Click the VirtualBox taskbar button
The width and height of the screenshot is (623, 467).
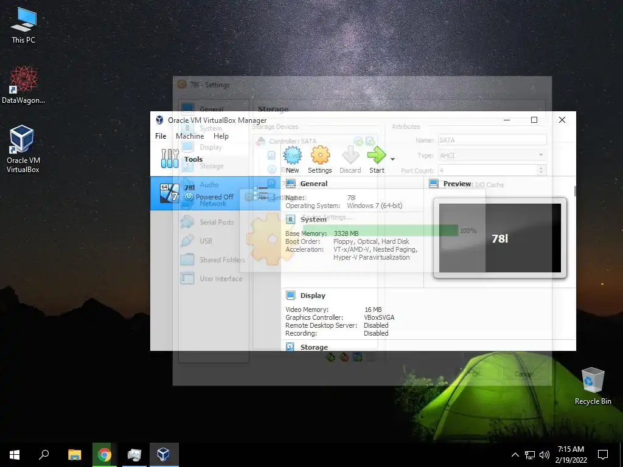tap(164, 455)
